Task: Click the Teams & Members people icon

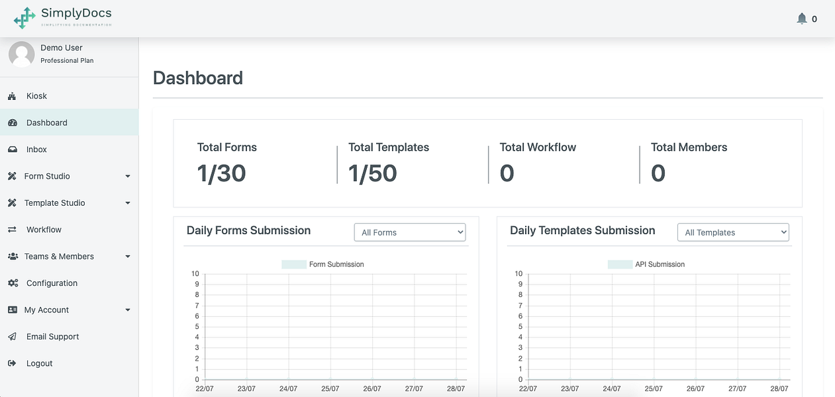Action: (x=13, y=256)
